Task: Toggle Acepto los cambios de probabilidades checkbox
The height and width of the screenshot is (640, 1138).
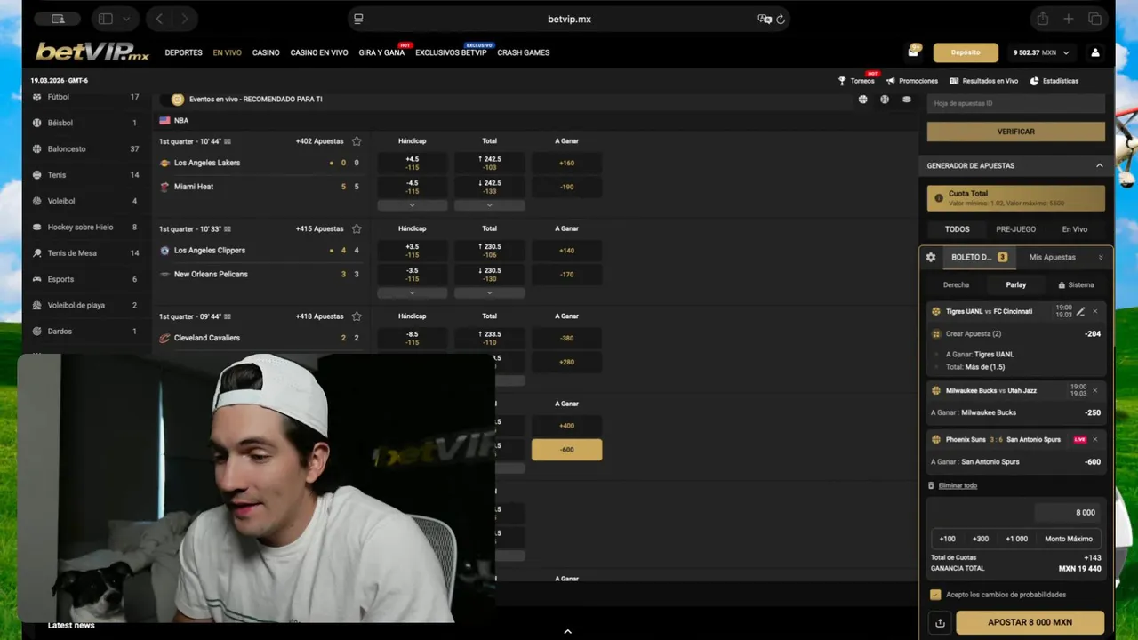Action: tap(935, 595)
